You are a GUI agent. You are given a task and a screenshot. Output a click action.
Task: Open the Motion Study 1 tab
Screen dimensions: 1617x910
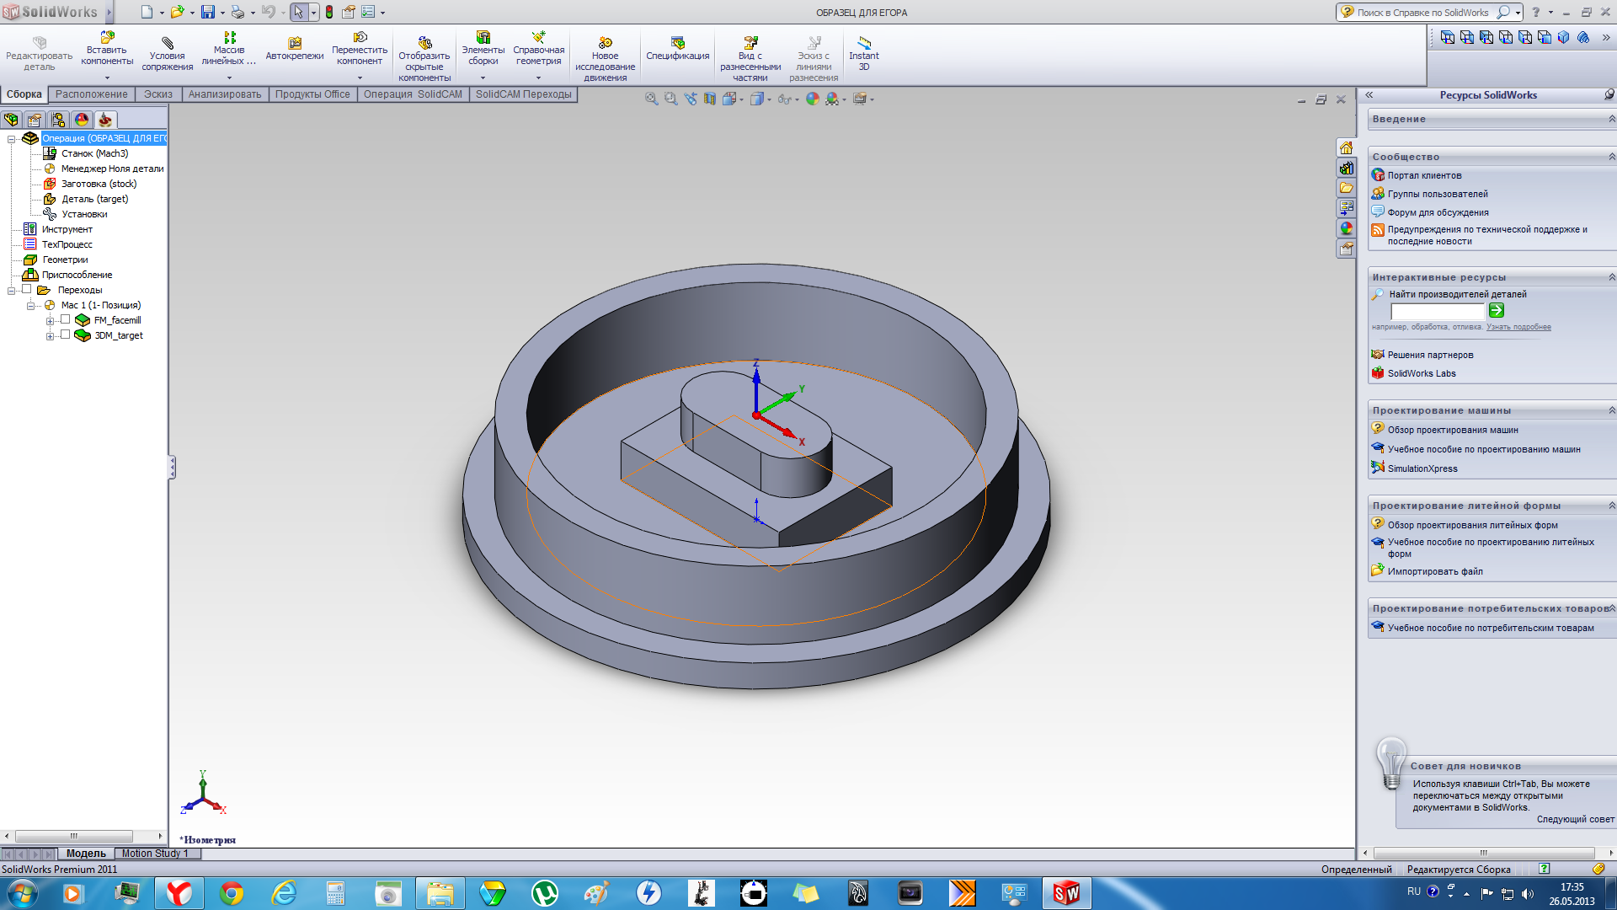coord(155,854)
